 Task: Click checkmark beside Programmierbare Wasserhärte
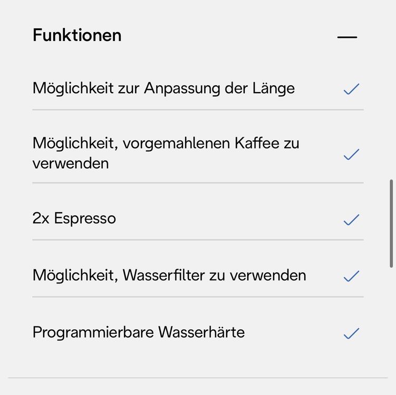pos(351,333)
